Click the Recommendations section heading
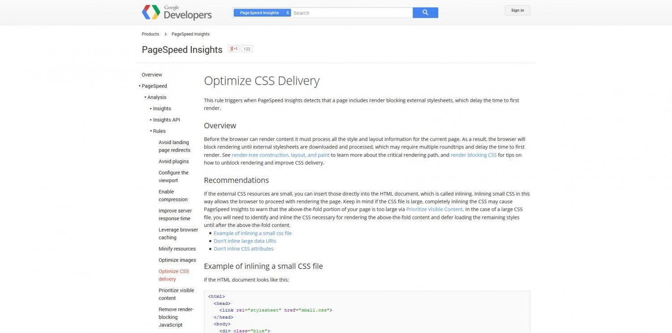 pyautogui.click(x=237, y=180)
